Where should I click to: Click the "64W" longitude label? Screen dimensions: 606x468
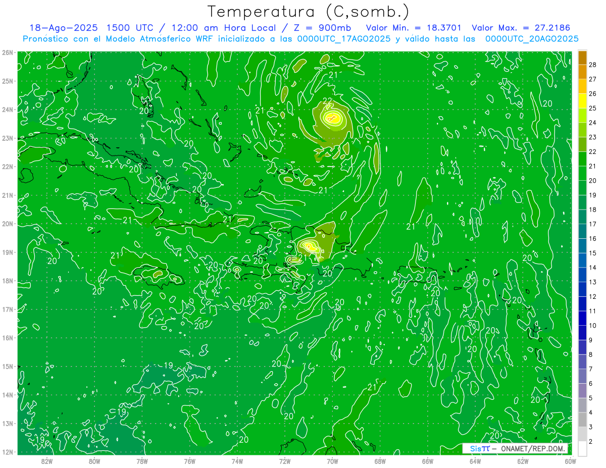click(475, 461)
